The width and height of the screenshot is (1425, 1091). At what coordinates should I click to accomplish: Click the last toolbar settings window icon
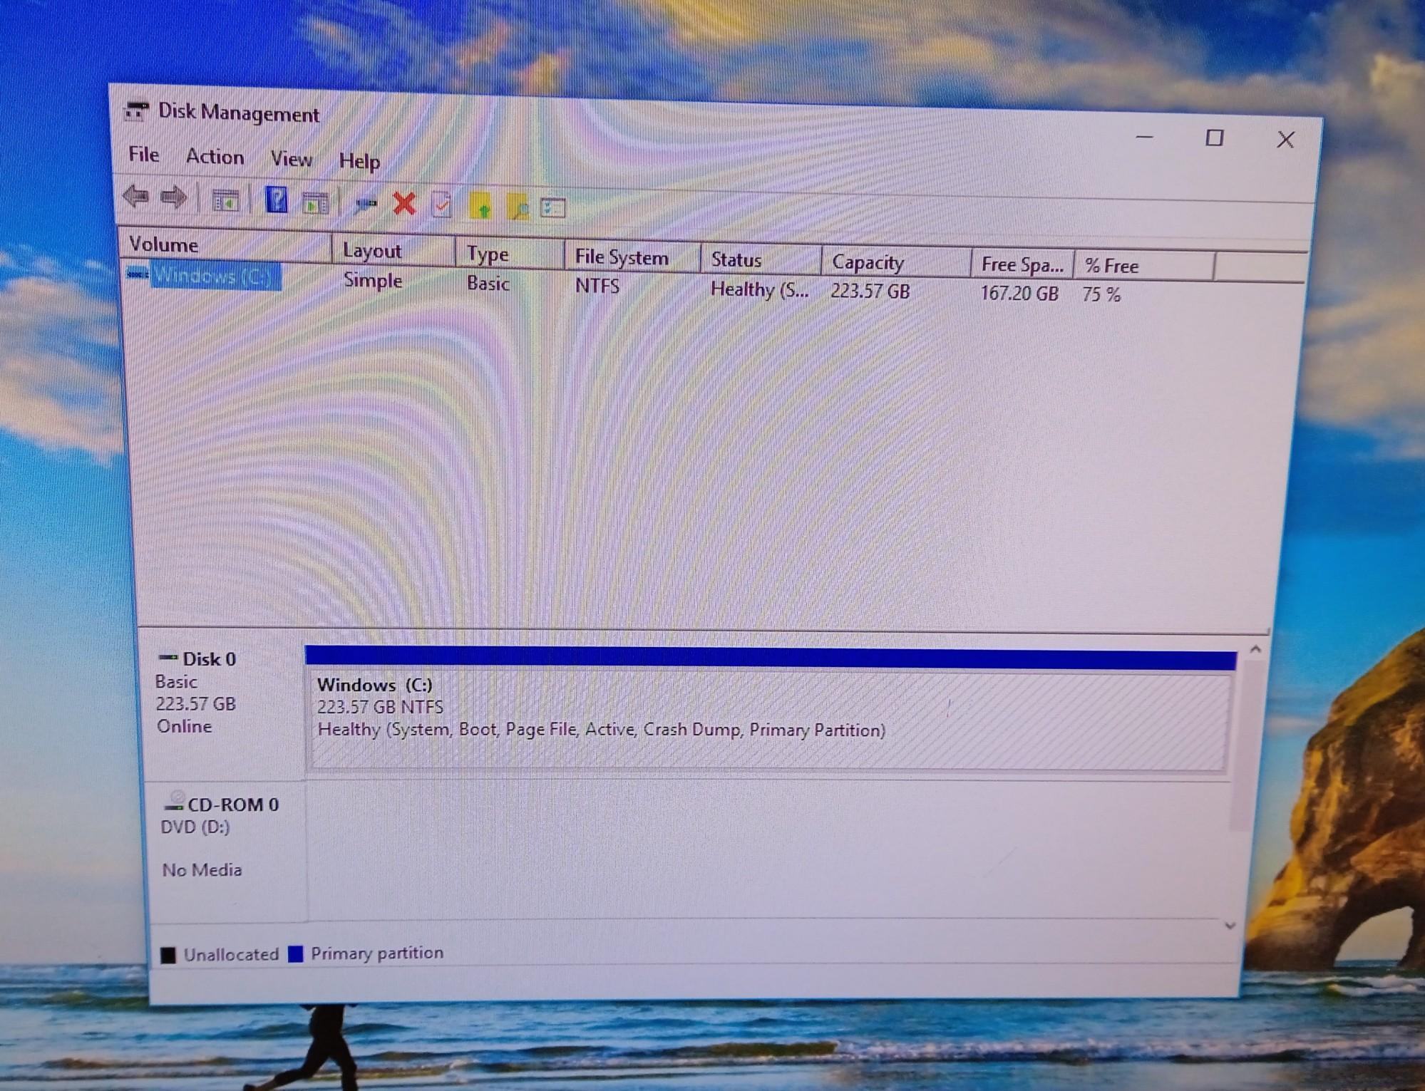[x=554, y=207]
